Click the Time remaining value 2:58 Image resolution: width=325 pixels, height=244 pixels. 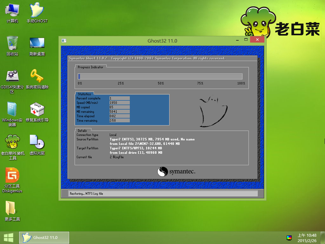click(x=120, y=120)
